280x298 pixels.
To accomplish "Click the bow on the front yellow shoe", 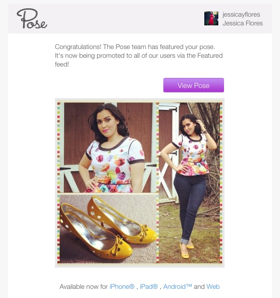I will click(116, 245).
